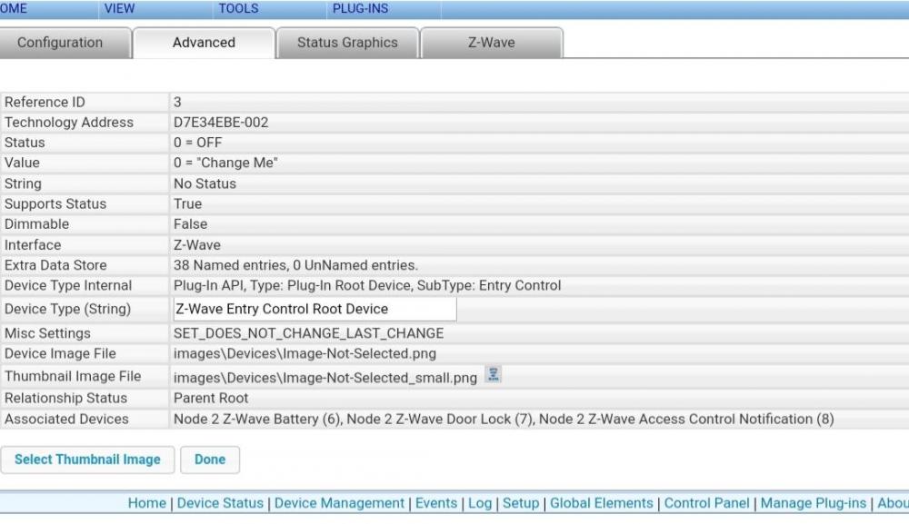The image size is (909, 524).
Task: Go to the Setup footer link
Action: 521,503
